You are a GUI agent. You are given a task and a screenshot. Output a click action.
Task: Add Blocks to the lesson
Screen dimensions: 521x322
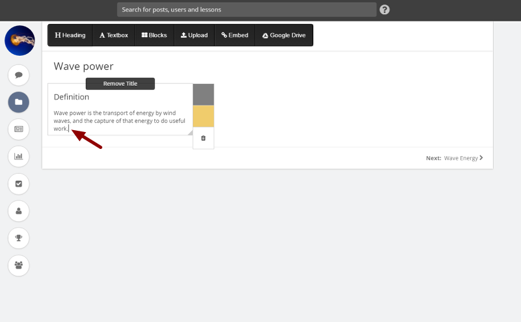click(x=154, y=35)
